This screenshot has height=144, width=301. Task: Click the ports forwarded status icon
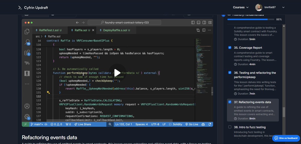tap(68, 124)
